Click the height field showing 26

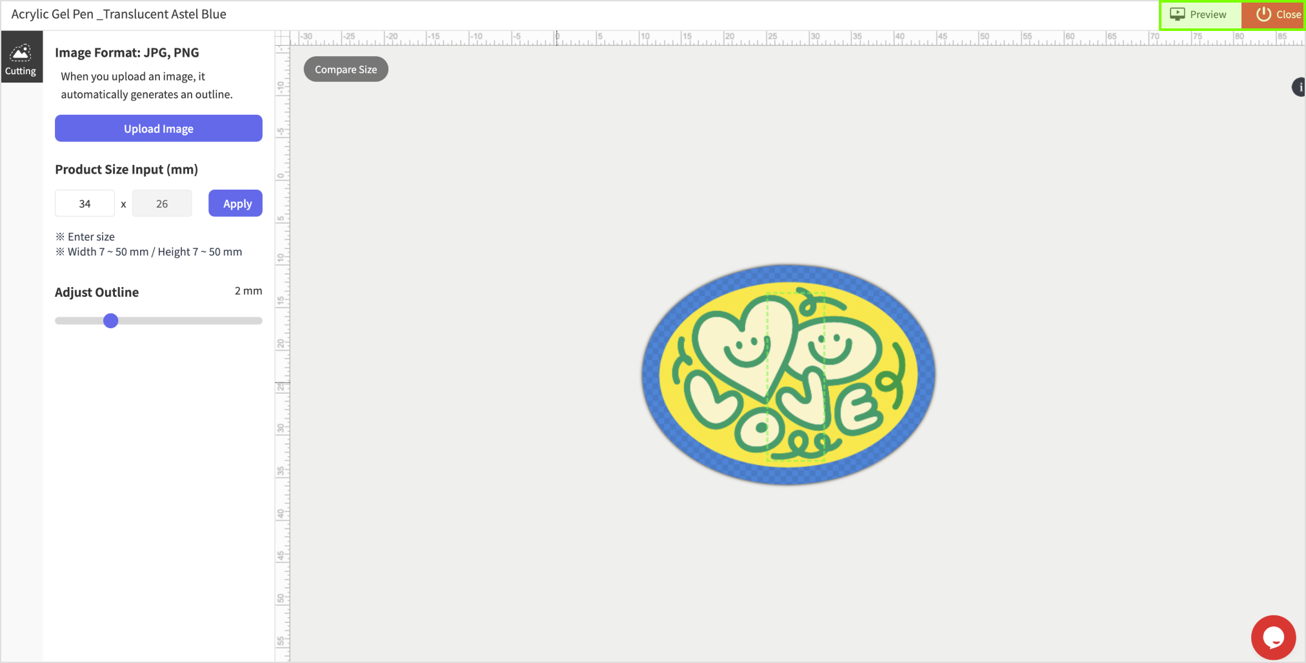click(x=162, y=204)
